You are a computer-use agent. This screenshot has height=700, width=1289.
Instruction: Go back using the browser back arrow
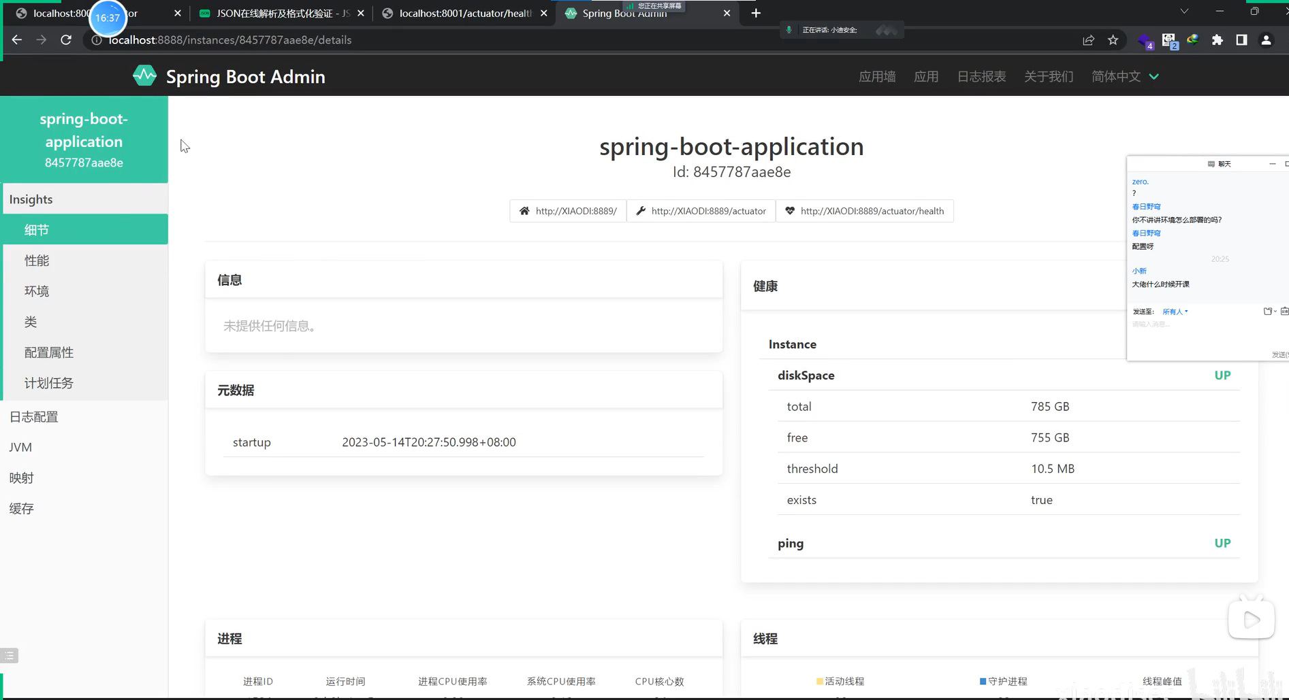click(x=17, y=40)
